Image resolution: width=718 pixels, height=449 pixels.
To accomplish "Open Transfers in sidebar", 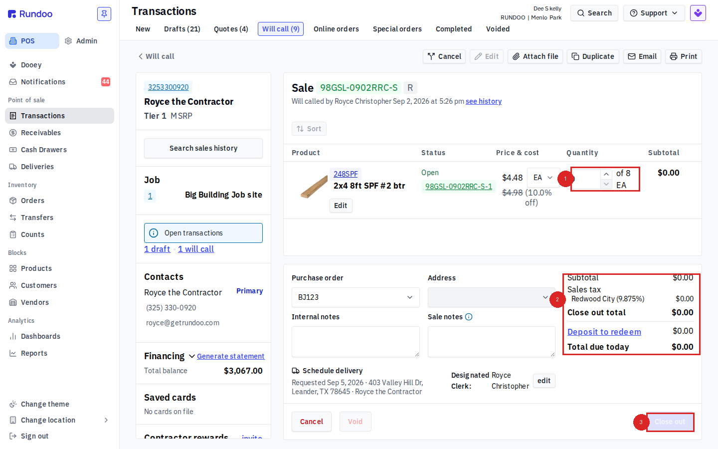I will click(37, 218).
